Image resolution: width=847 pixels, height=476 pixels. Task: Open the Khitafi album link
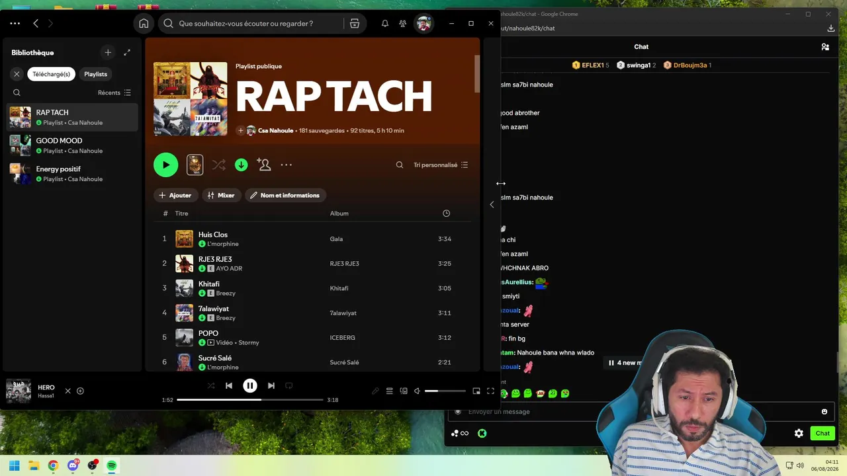pos(339,288)
